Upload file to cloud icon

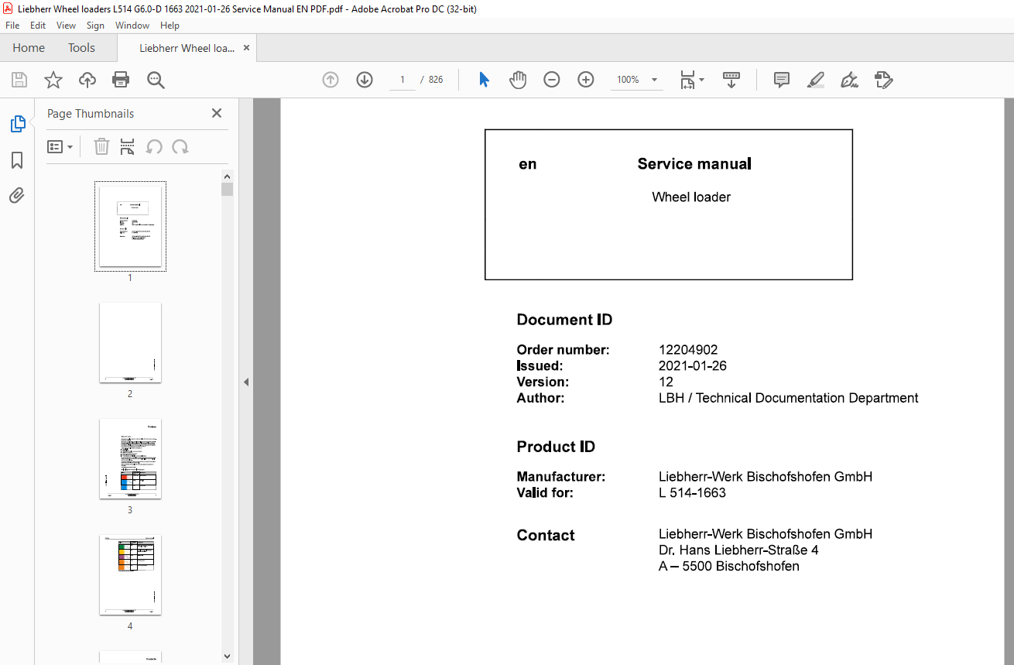coord(87,80)
